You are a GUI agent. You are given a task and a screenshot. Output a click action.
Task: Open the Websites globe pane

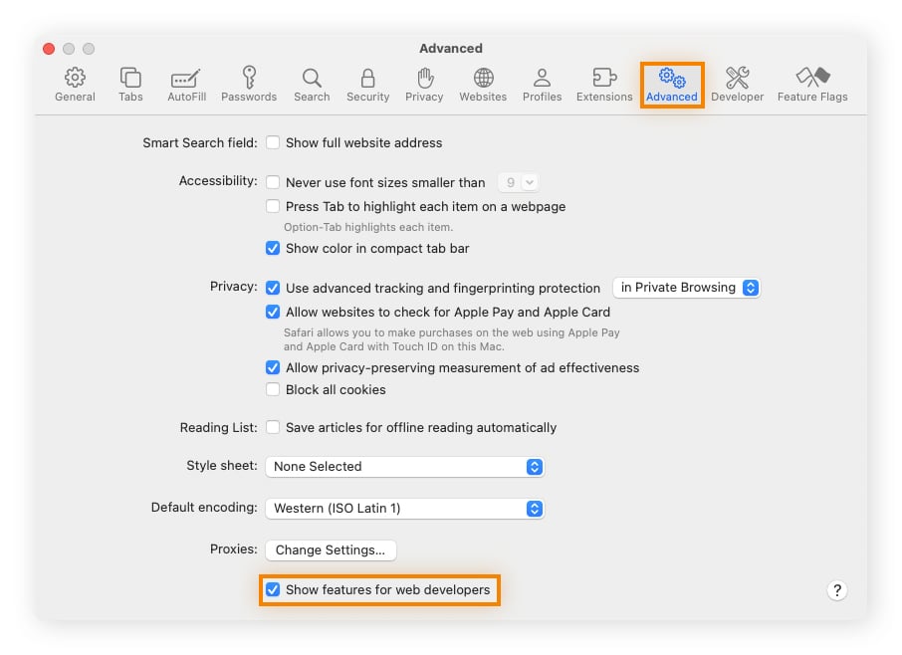click(x=483, y=85)
